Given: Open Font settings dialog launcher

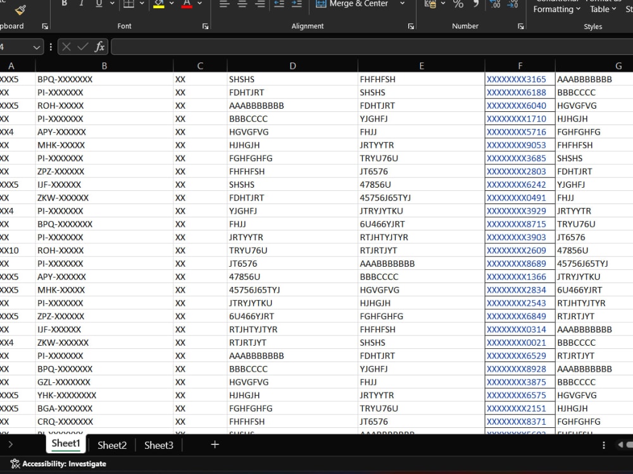Looking at the screenshot, I should tap(205, 26).
